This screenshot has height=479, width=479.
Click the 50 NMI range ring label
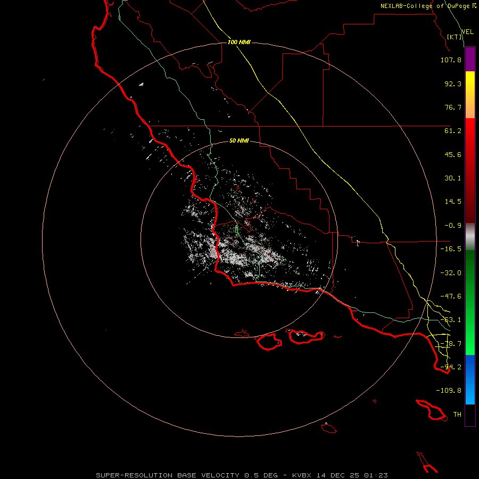239,141
